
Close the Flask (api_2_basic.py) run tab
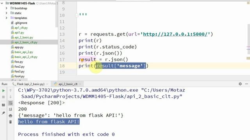[47, 84]
